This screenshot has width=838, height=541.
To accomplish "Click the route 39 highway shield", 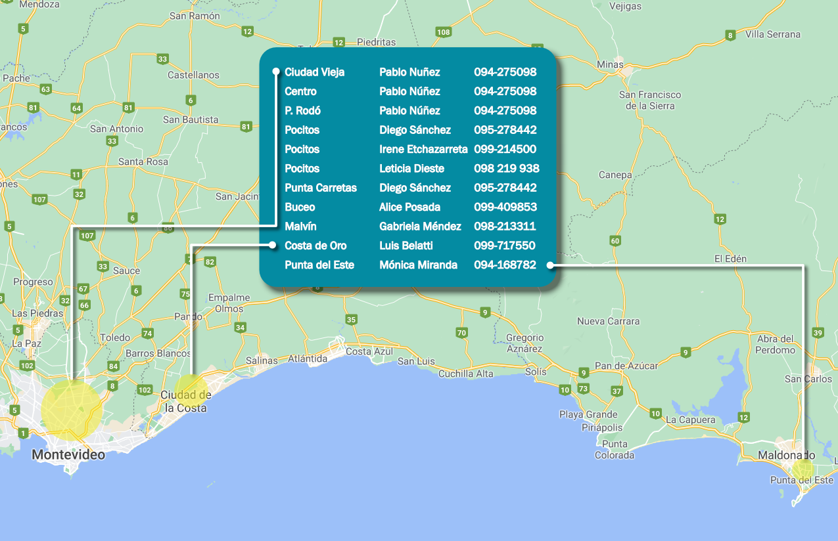I will (818, 333).
